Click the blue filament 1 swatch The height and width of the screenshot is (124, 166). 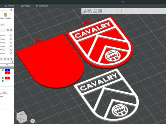7,70
